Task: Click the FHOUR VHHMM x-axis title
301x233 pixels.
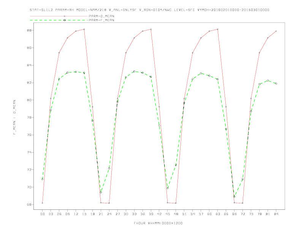Action: [158, 223]
